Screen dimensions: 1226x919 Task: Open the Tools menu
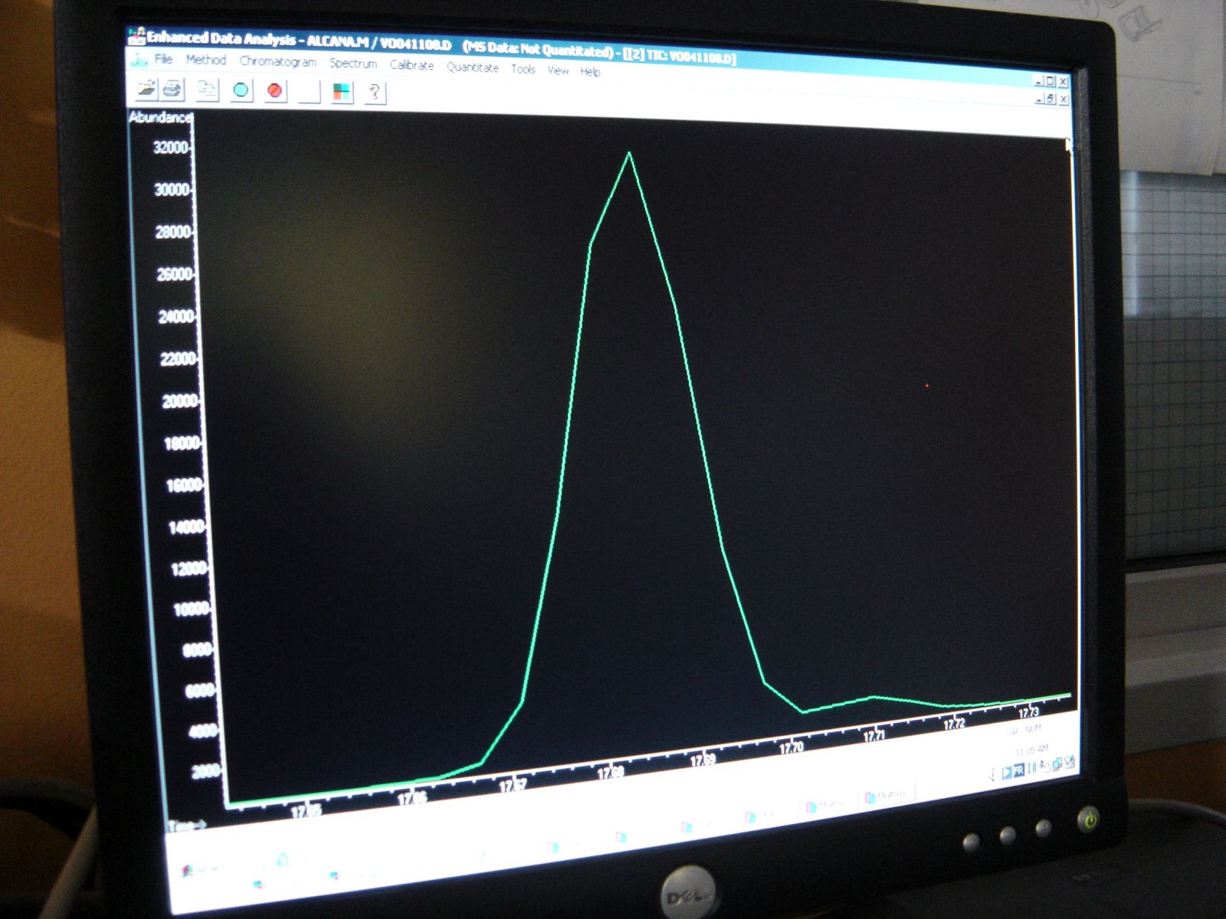click(x=523, y=69)
